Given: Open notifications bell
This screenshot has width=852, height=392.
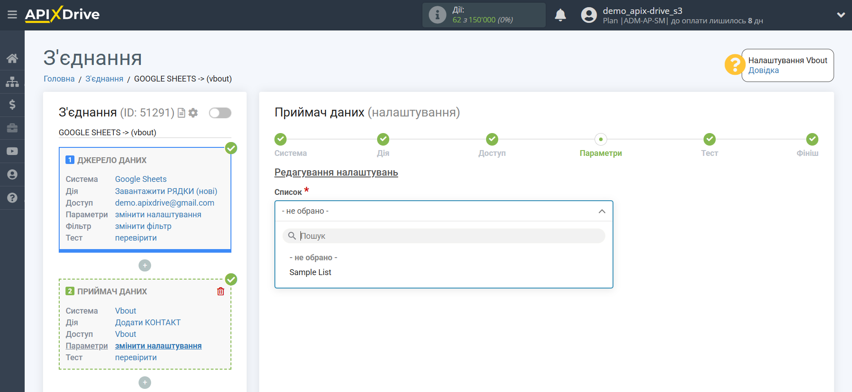Looking at the screenshot, I should pyautogui.click(x=560, y=15).
